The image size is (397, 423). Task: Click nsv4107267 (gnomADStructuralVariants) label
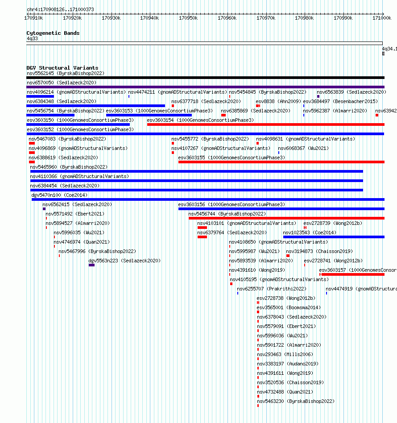(221, 149)
